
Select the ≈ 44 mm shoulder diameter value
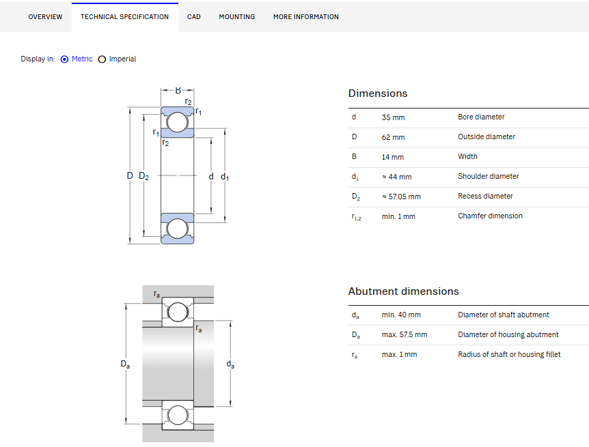(397, 177)
